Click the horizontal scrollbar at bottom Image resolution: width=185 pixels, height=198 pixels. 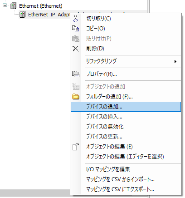click(35, 192)
